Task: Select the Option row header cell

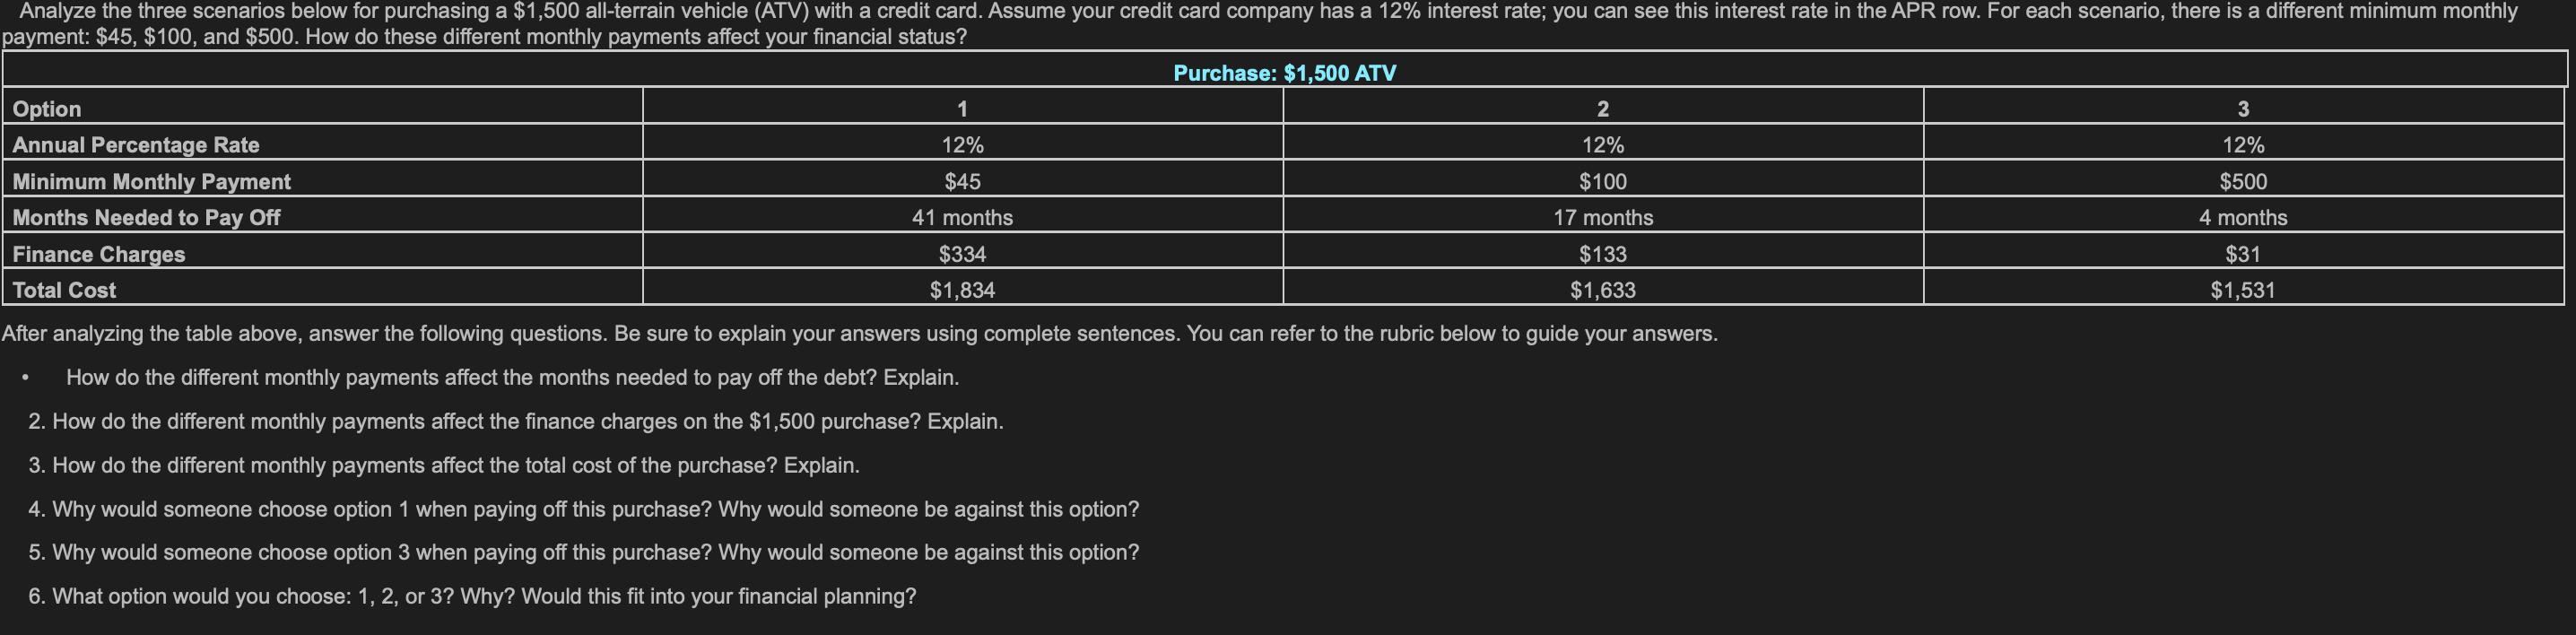Action: 323,108
